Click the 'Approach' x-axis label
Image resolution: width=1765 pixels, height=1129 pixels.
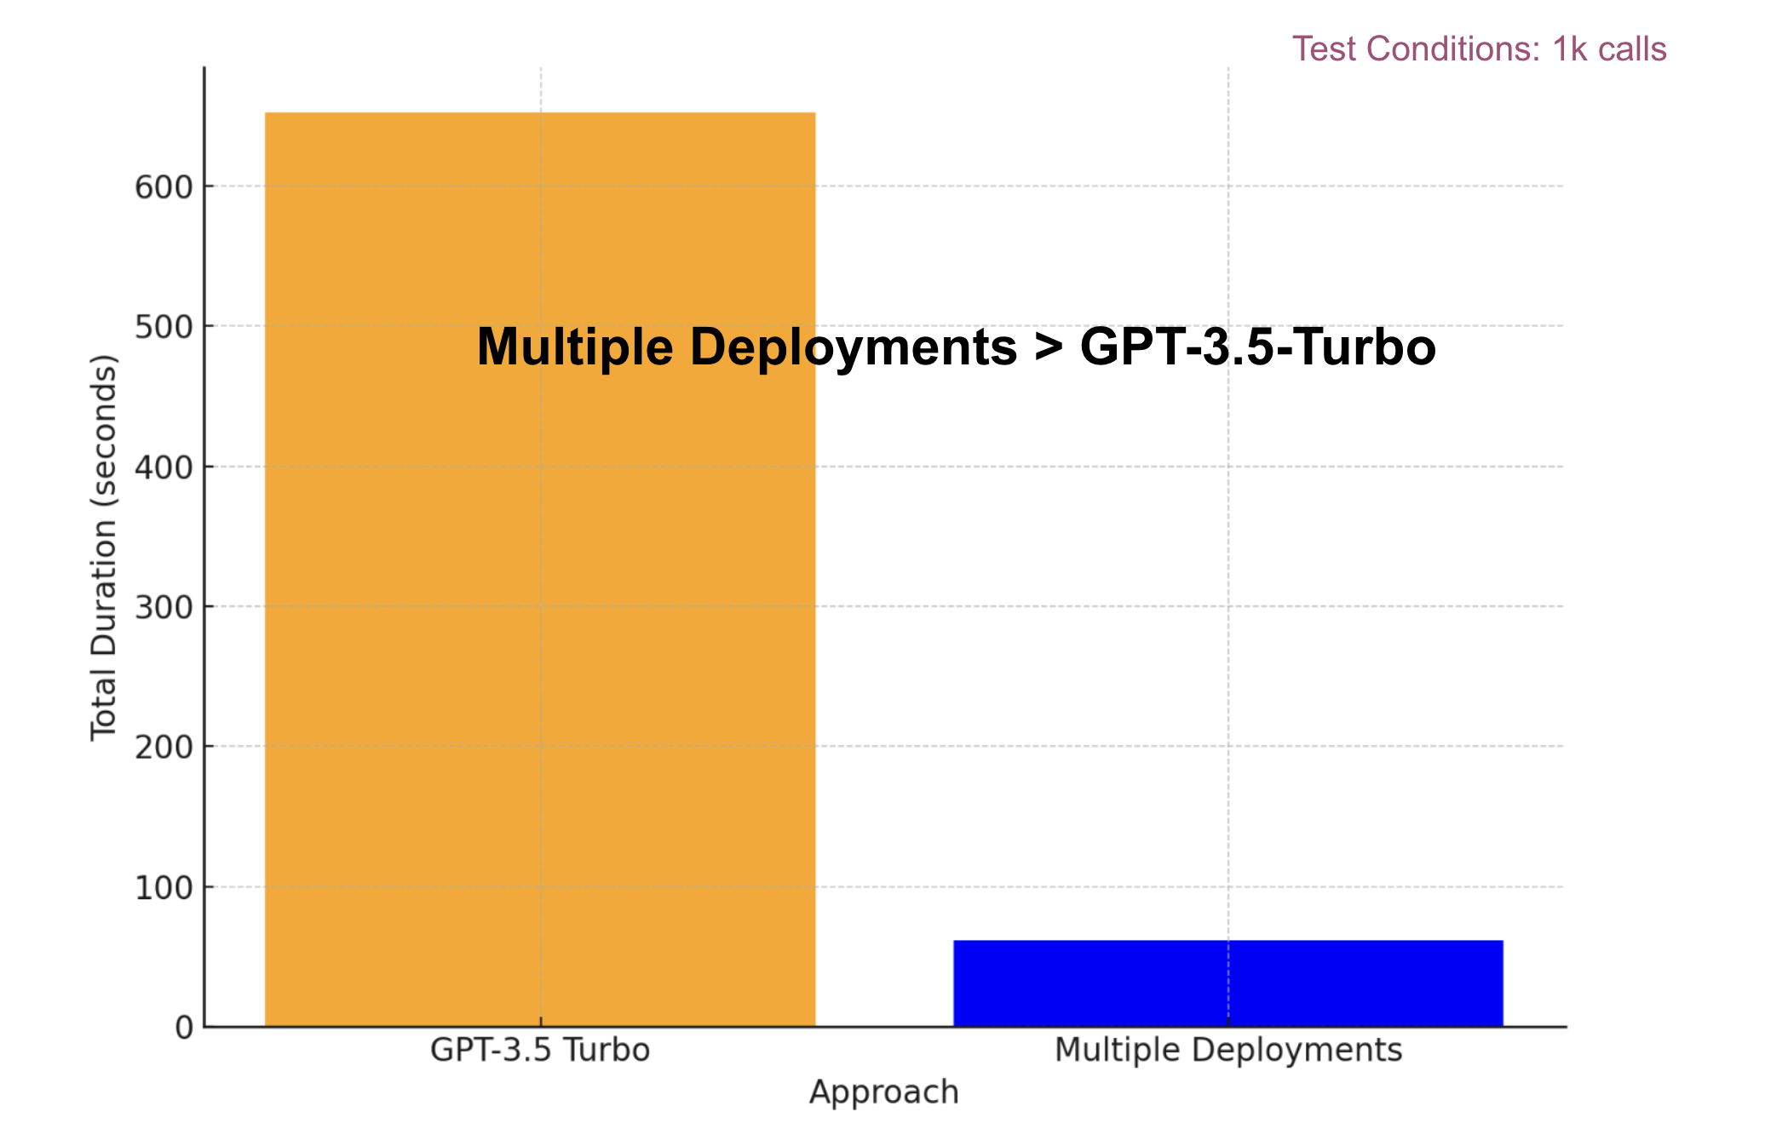pyautogui.click(x=883, y=1092)
